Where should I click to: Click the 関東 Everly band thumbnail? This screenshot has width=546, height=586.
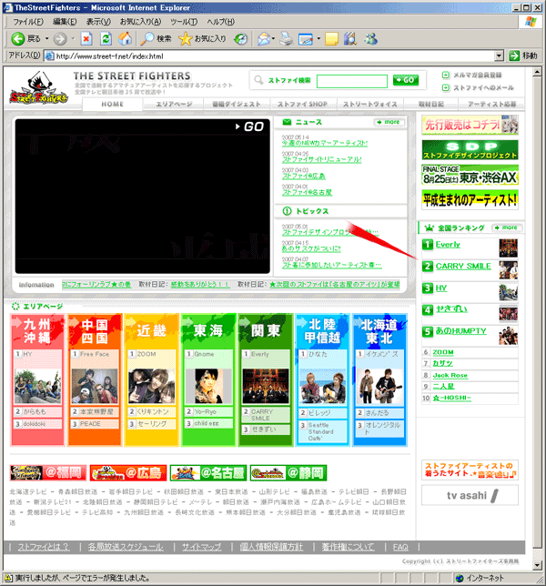(266, 386)
